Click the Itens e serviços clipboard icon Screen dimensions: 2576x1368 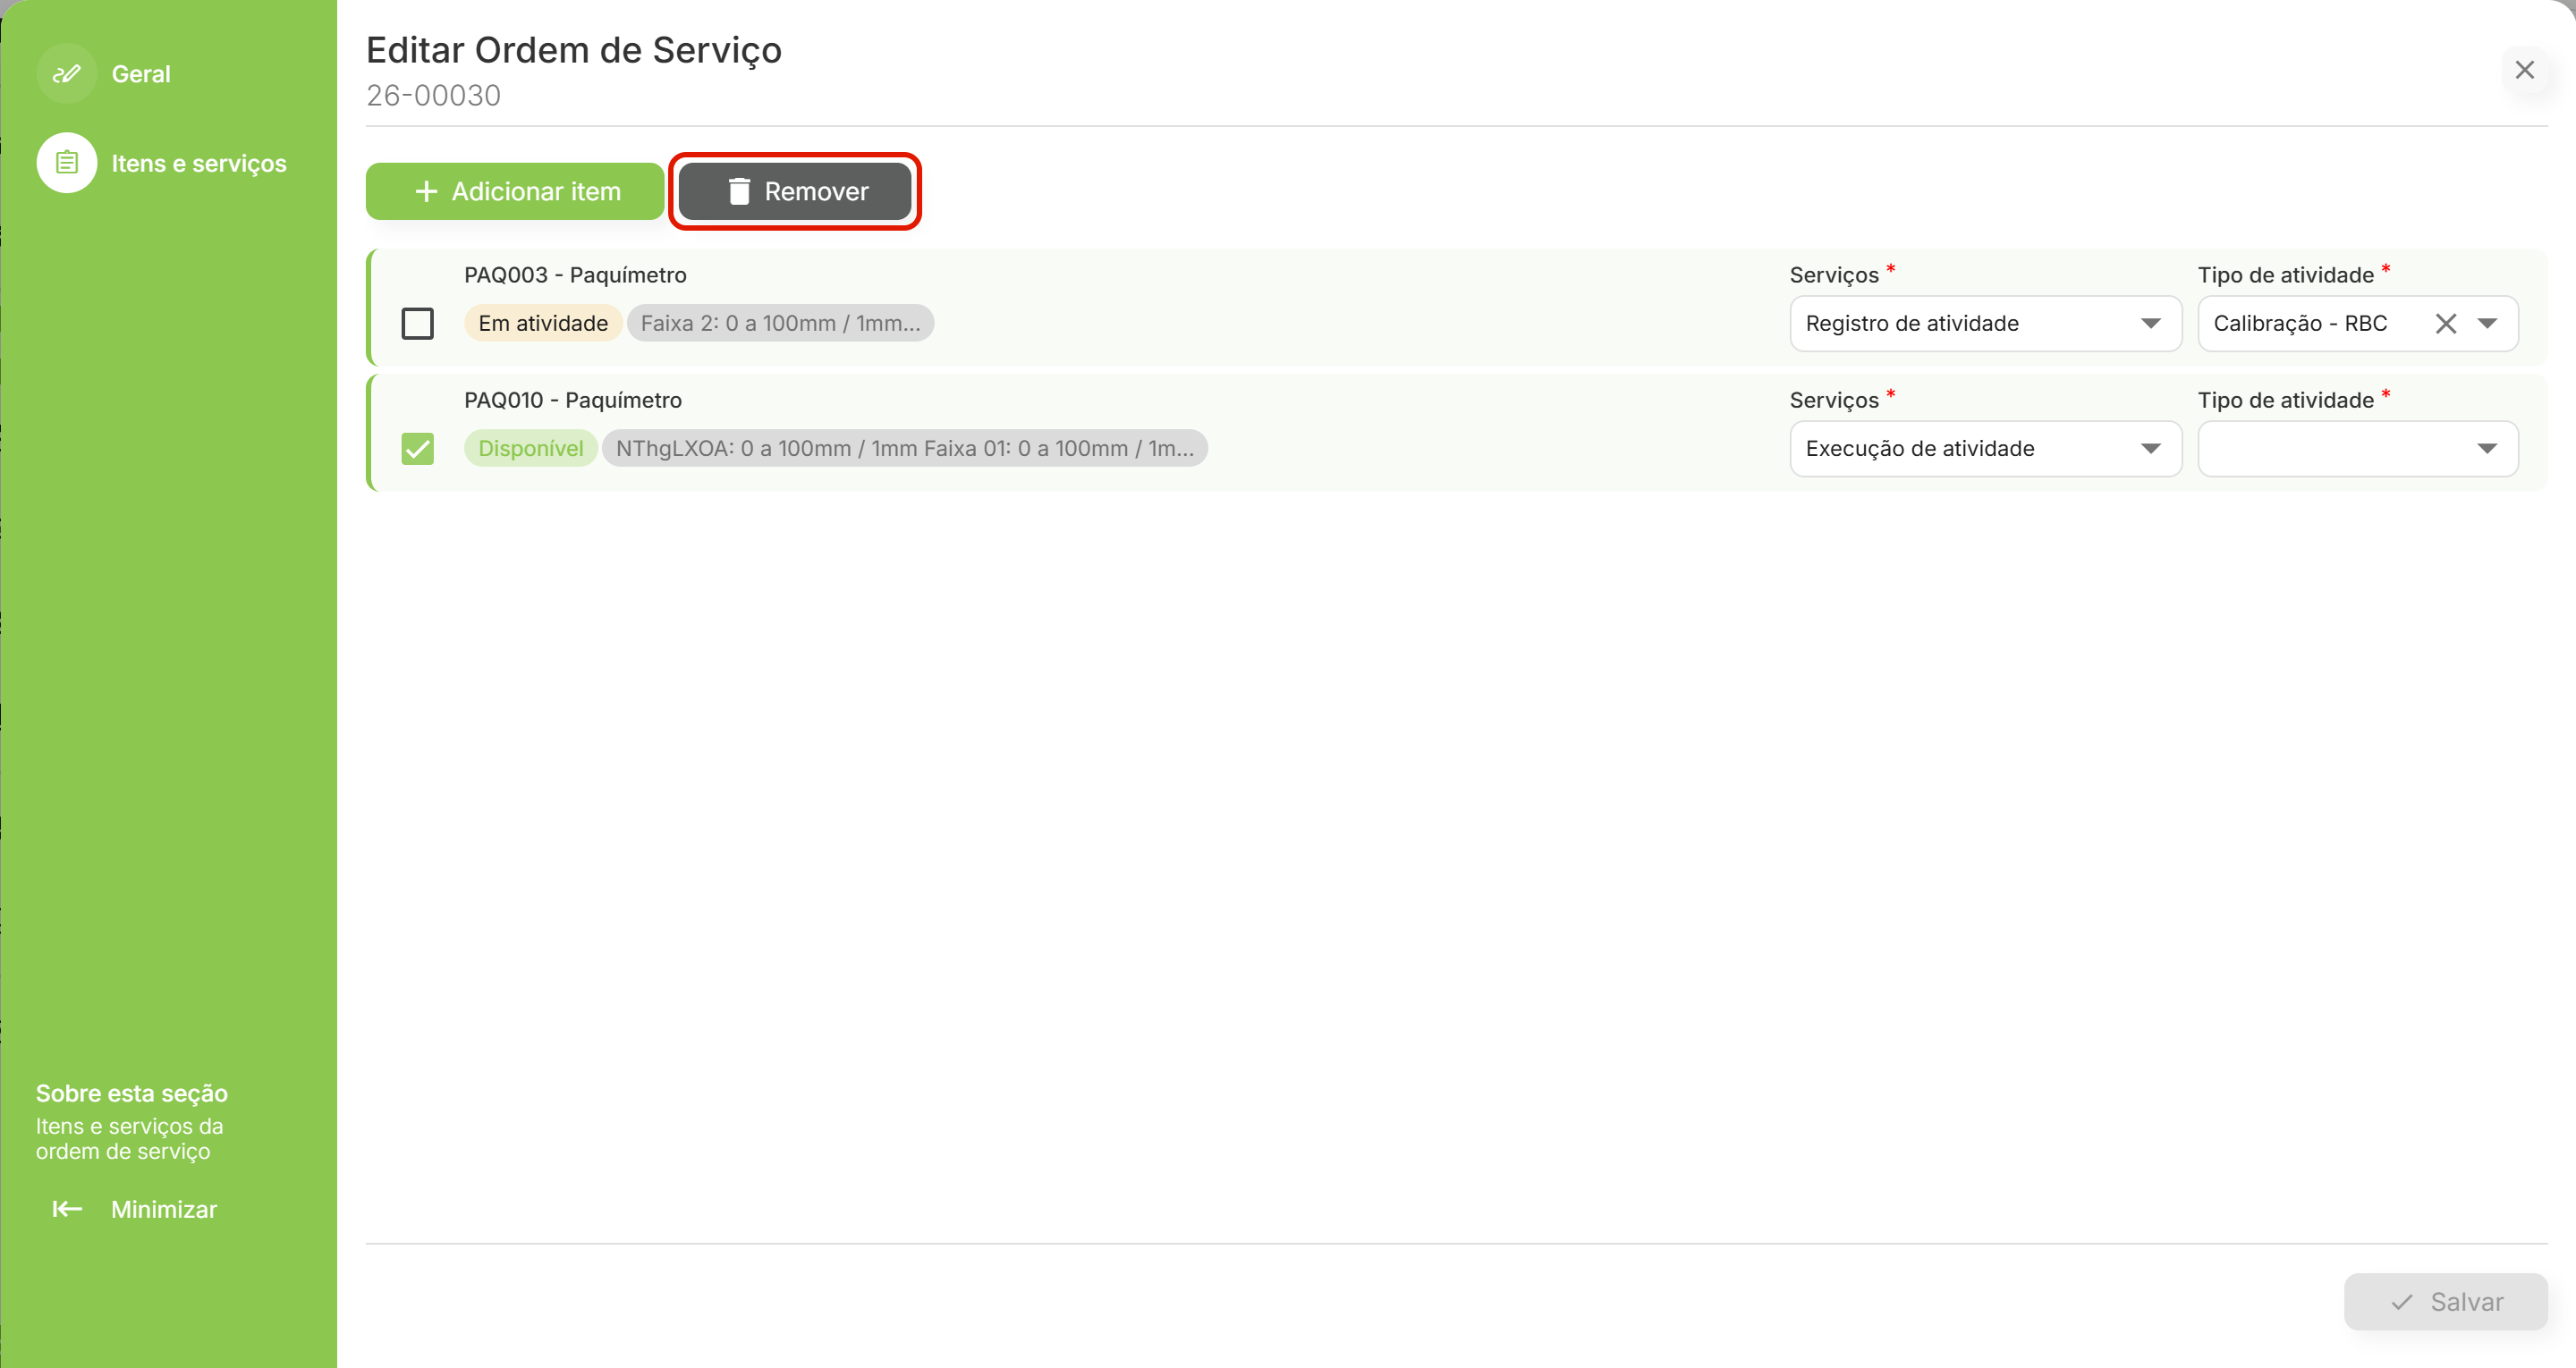66,163
